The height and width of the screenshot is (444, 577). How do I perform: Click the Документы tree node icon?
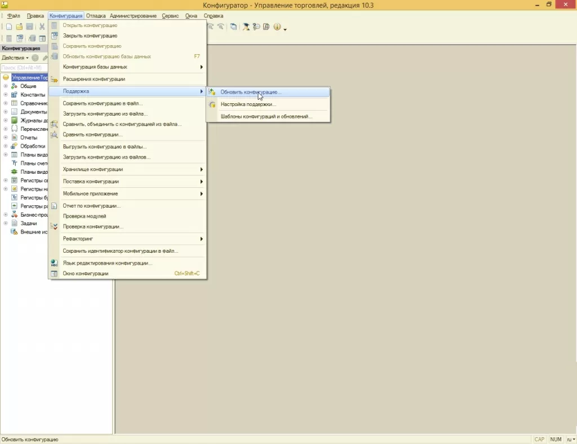pos(14,112)
